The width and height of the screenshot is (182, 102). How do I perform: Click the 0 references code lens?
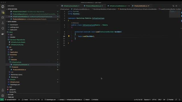point(75,23)
